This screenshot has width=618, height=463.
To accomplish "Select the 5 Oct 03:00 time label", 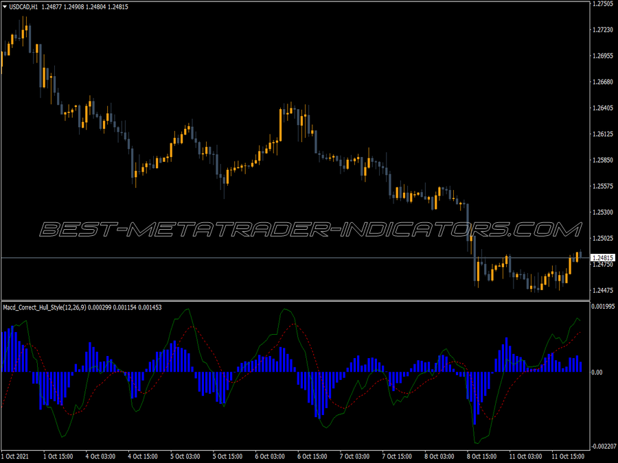I will pyautogui.click(x=185, y=456).
